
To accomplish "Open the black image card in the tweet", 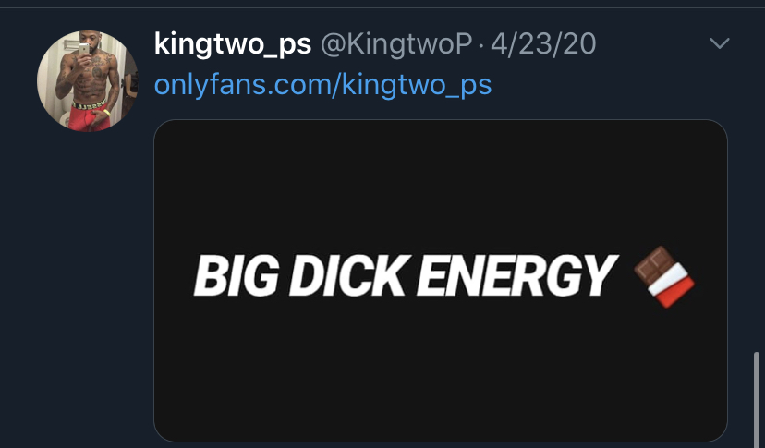I will (441, 281).
